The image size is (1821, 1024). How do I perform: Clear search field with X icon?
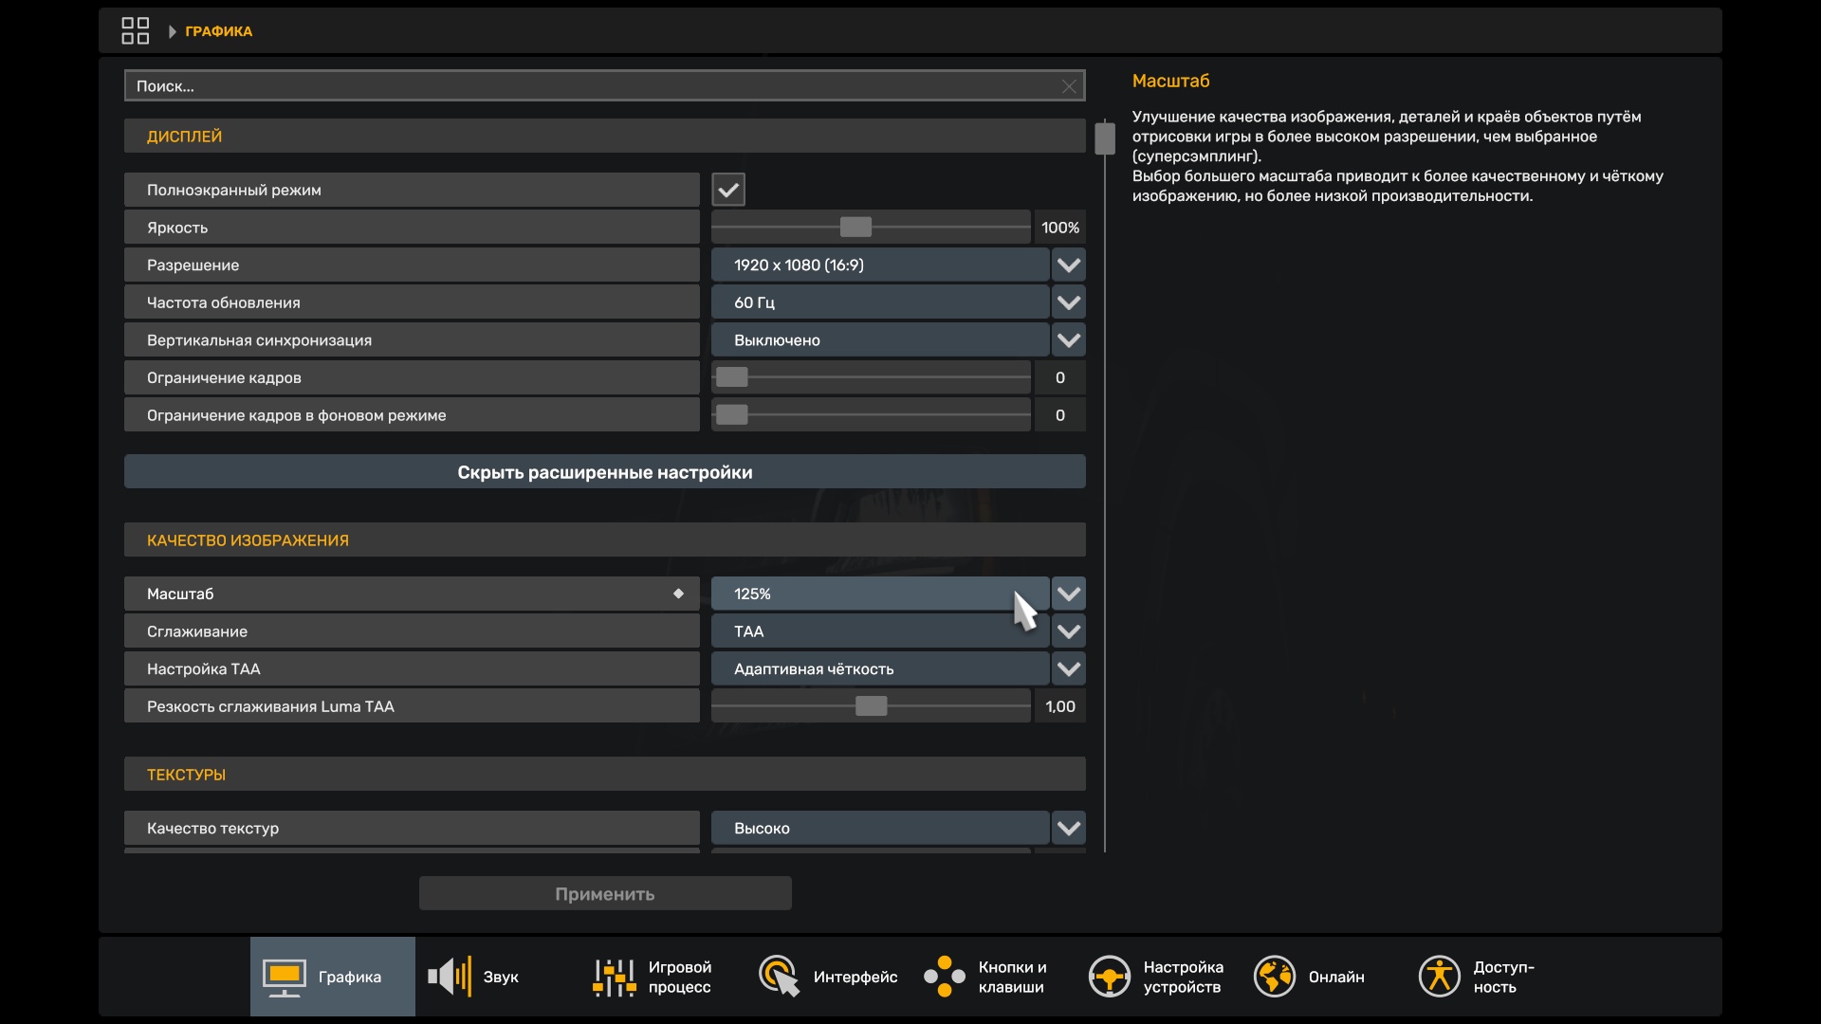click(1069, 86)
